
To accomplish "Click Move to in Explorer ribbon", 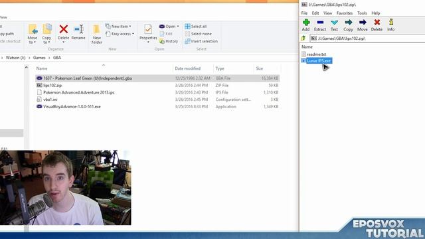I will pyautogui.click(x=33, y=34).
